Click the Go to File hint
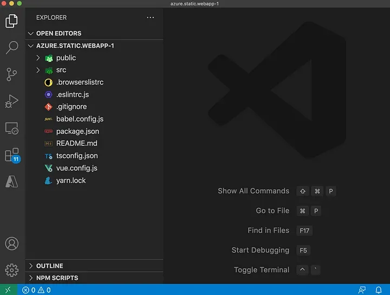This screenshot has width=390, height=295. [272, 210]
